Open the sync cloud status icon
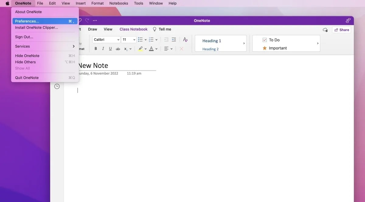Image resolution: width=365 pixels, height=202 pixels. pyautogui.click(x=325, y=30)
